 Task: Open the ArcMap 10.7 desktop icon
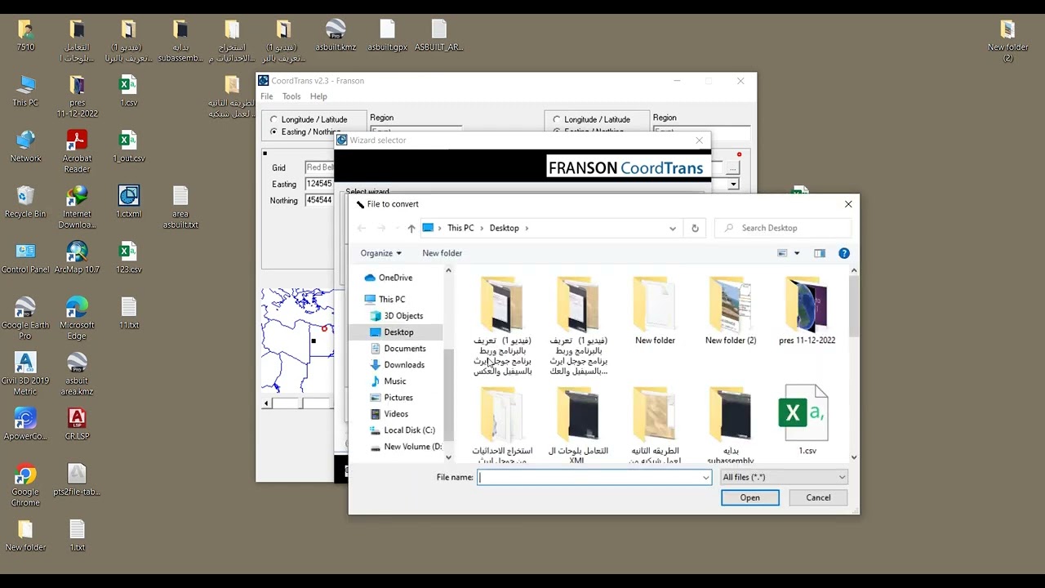coord(77,257)
